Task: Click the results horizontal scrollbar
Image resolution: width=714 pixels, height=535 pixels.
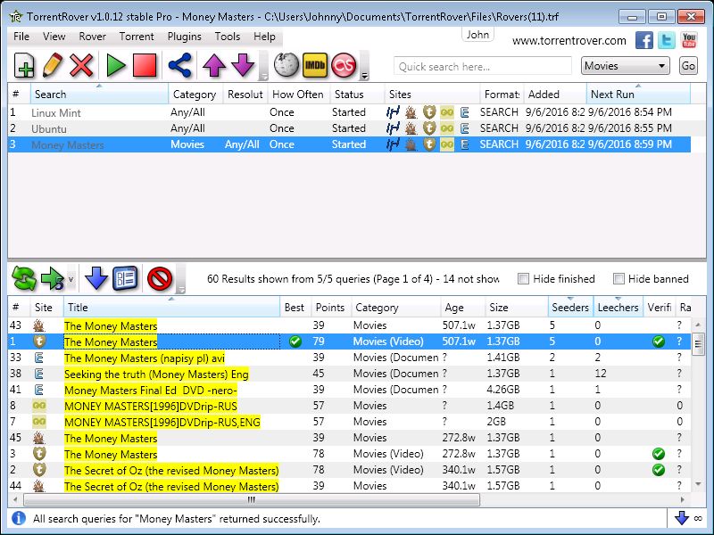Action: 252,499
